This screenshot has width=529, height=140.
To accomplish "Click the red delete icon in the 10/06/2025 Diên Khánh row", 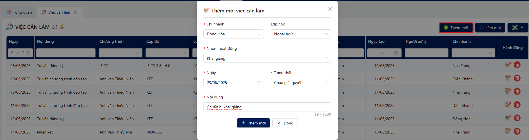I will point(517,78).
